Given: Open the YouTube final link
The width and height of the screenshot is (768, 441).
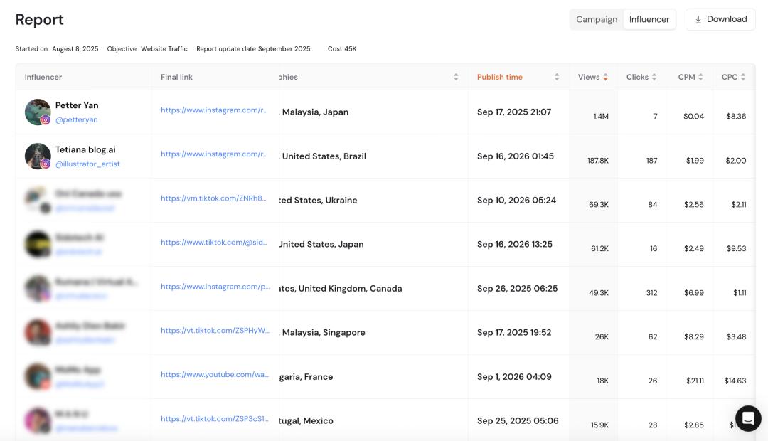Looking at the screenshot, I should click(214, 375).
